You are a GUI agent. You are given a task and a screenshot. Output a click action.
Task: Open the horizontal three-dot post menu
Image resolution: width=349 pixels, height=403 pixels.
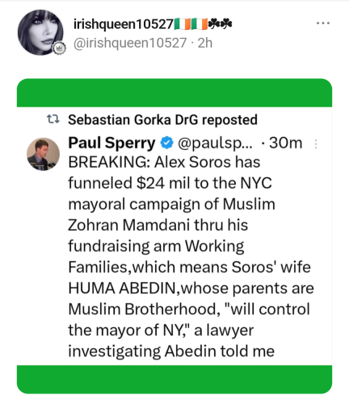click(323, 23)
